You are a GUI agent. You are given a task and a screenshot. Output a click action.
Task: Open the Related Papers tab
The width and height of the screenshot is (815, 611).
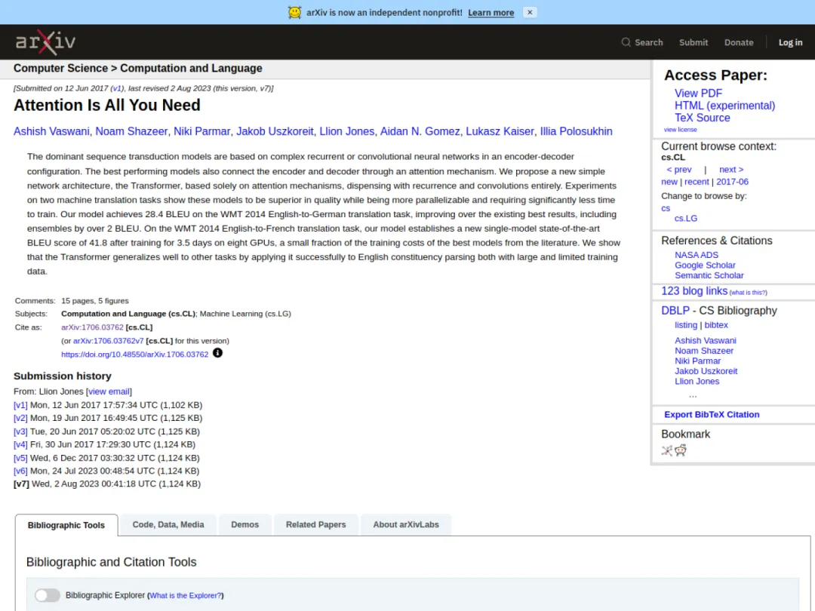point(315,525)
